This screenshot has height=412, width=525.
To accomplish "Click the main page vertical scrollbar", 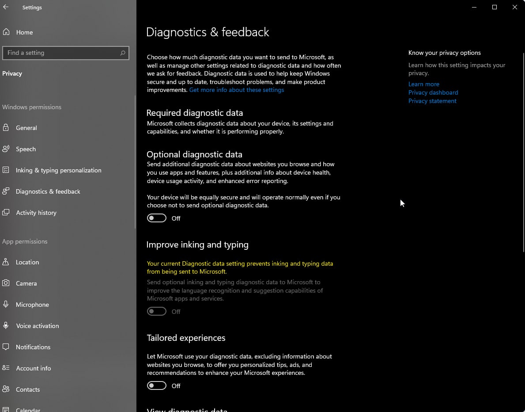I will [524, 153].
